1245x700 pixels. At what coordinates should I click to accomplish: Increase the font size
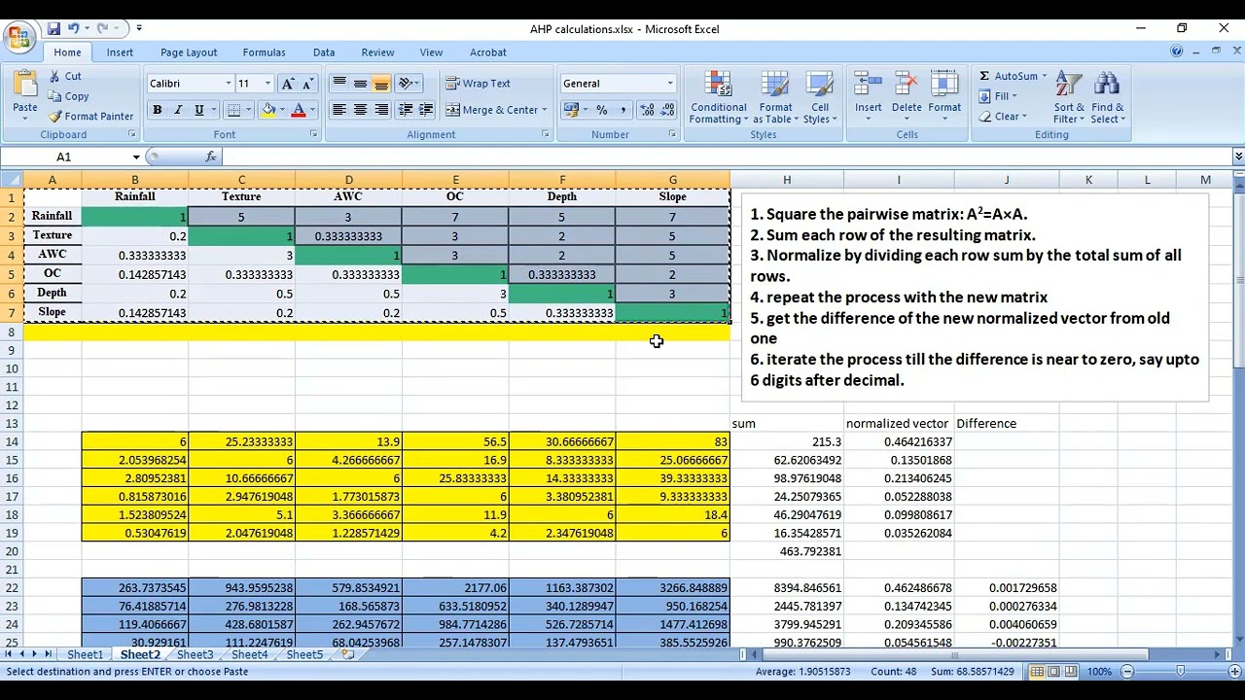pyautogui.click(x=287, y=84)
